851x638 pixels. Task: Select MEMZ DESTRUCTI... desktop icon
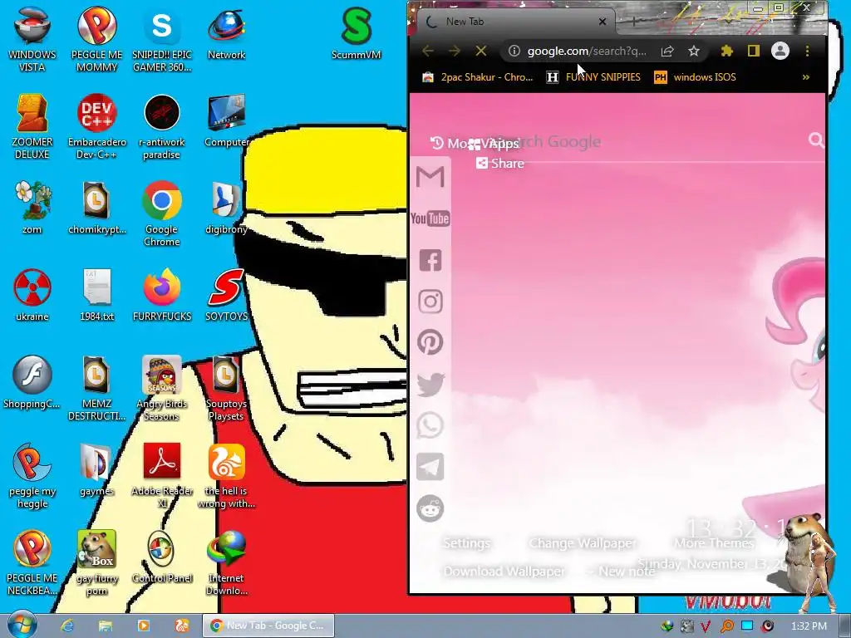[x=96, y=388]
